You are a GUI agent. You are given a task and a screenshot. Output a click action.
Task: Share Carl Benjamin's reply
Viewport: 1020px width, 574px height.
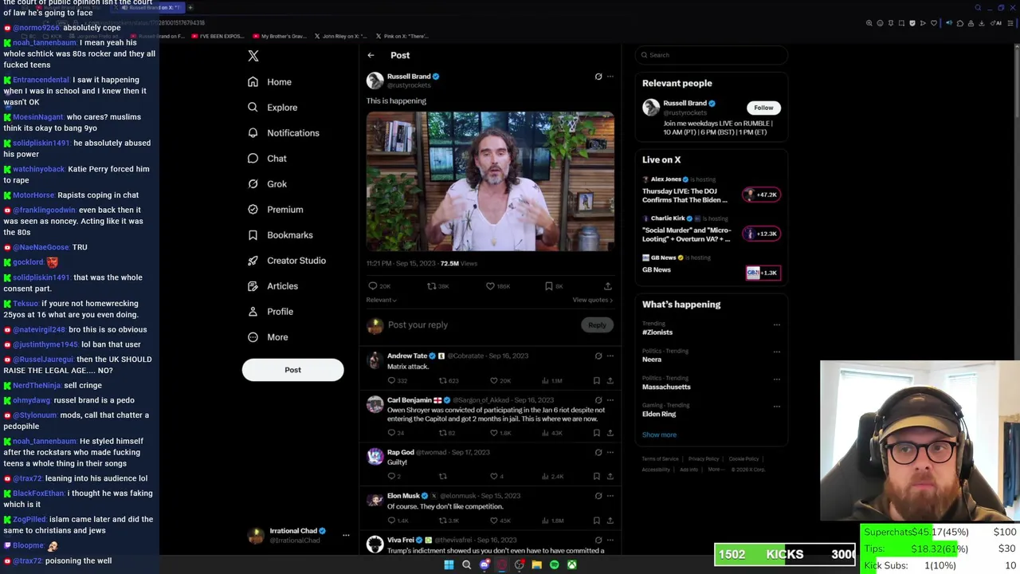[x=610, y=433]
